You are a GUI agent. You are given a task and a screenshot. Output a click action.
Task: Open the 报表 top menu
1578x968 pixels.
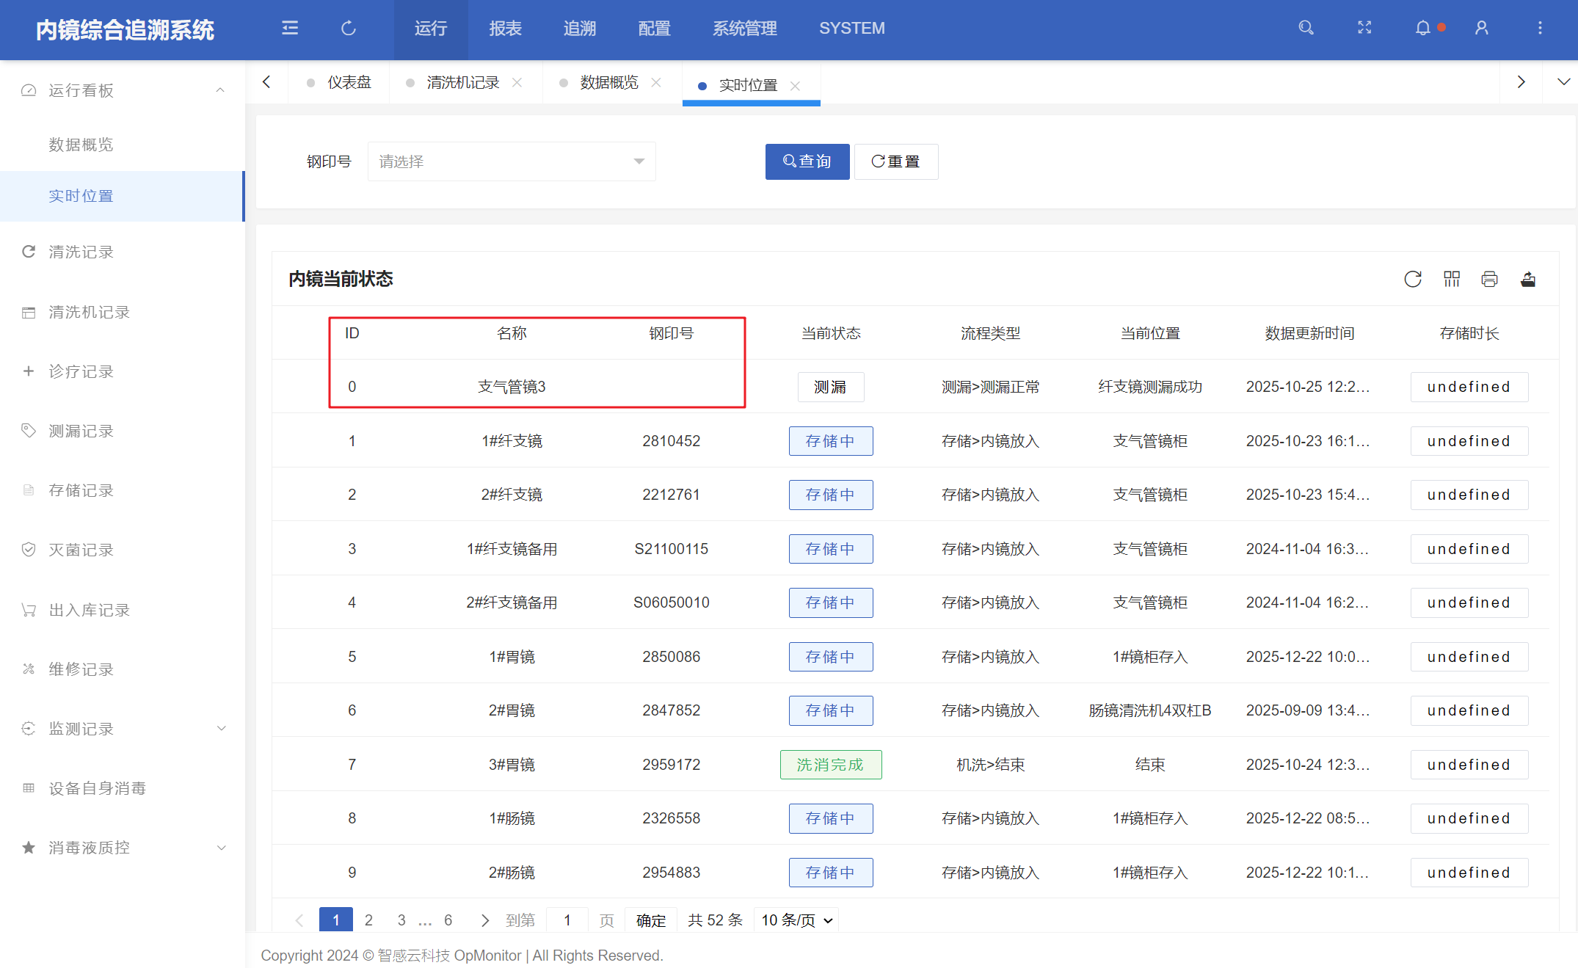click(x=505, y=29)
